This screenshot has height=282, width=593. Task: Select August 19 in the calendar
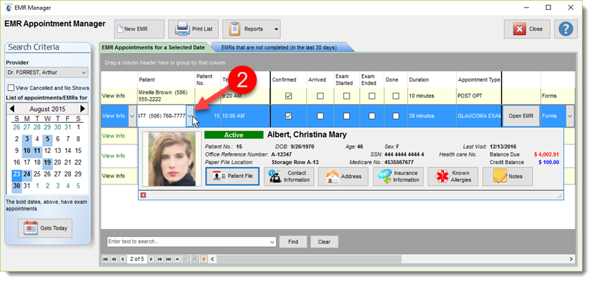[47, 163]
